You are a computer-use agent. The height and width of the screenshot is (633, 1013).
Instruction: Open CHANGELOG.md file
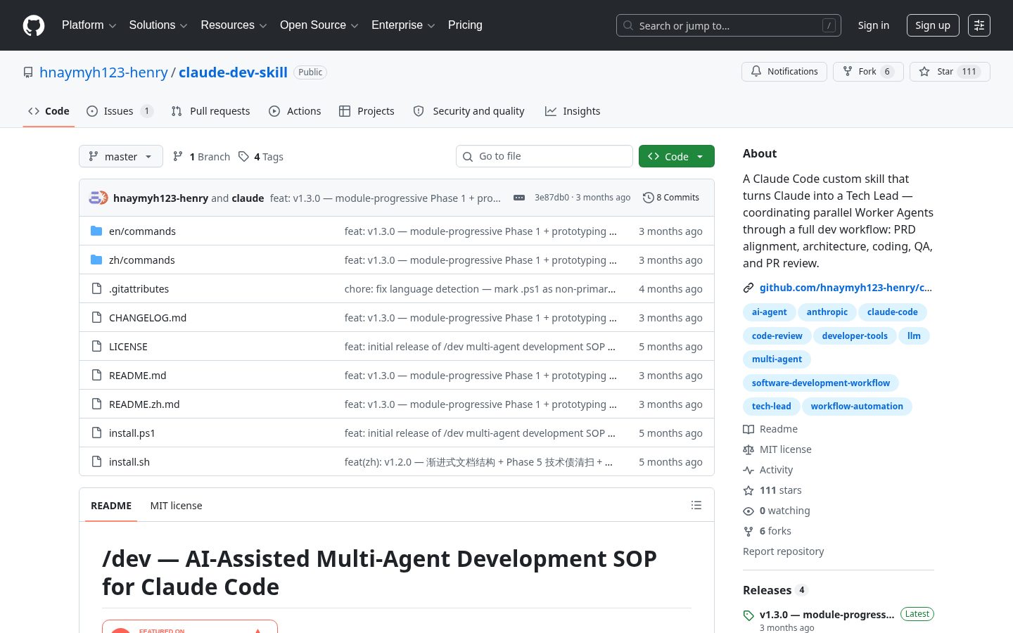click(x=148, y=318)
